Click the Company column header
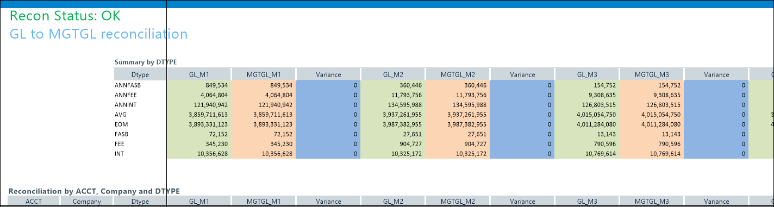The height and width of the screenshot is (207, 774). pos(86,201)
